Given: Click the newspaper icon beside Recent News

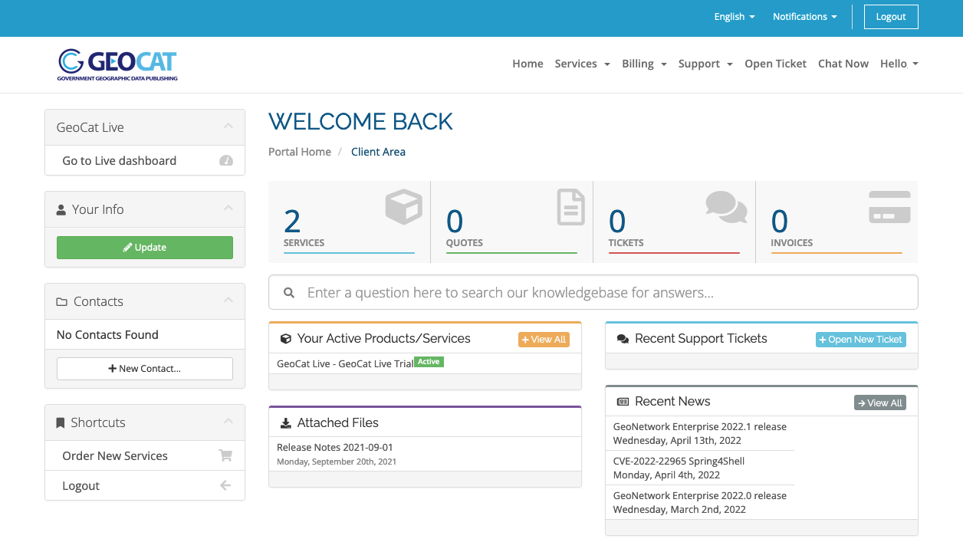Looking at the screenshot, I should pyautogui.click(x=623, y=402).
